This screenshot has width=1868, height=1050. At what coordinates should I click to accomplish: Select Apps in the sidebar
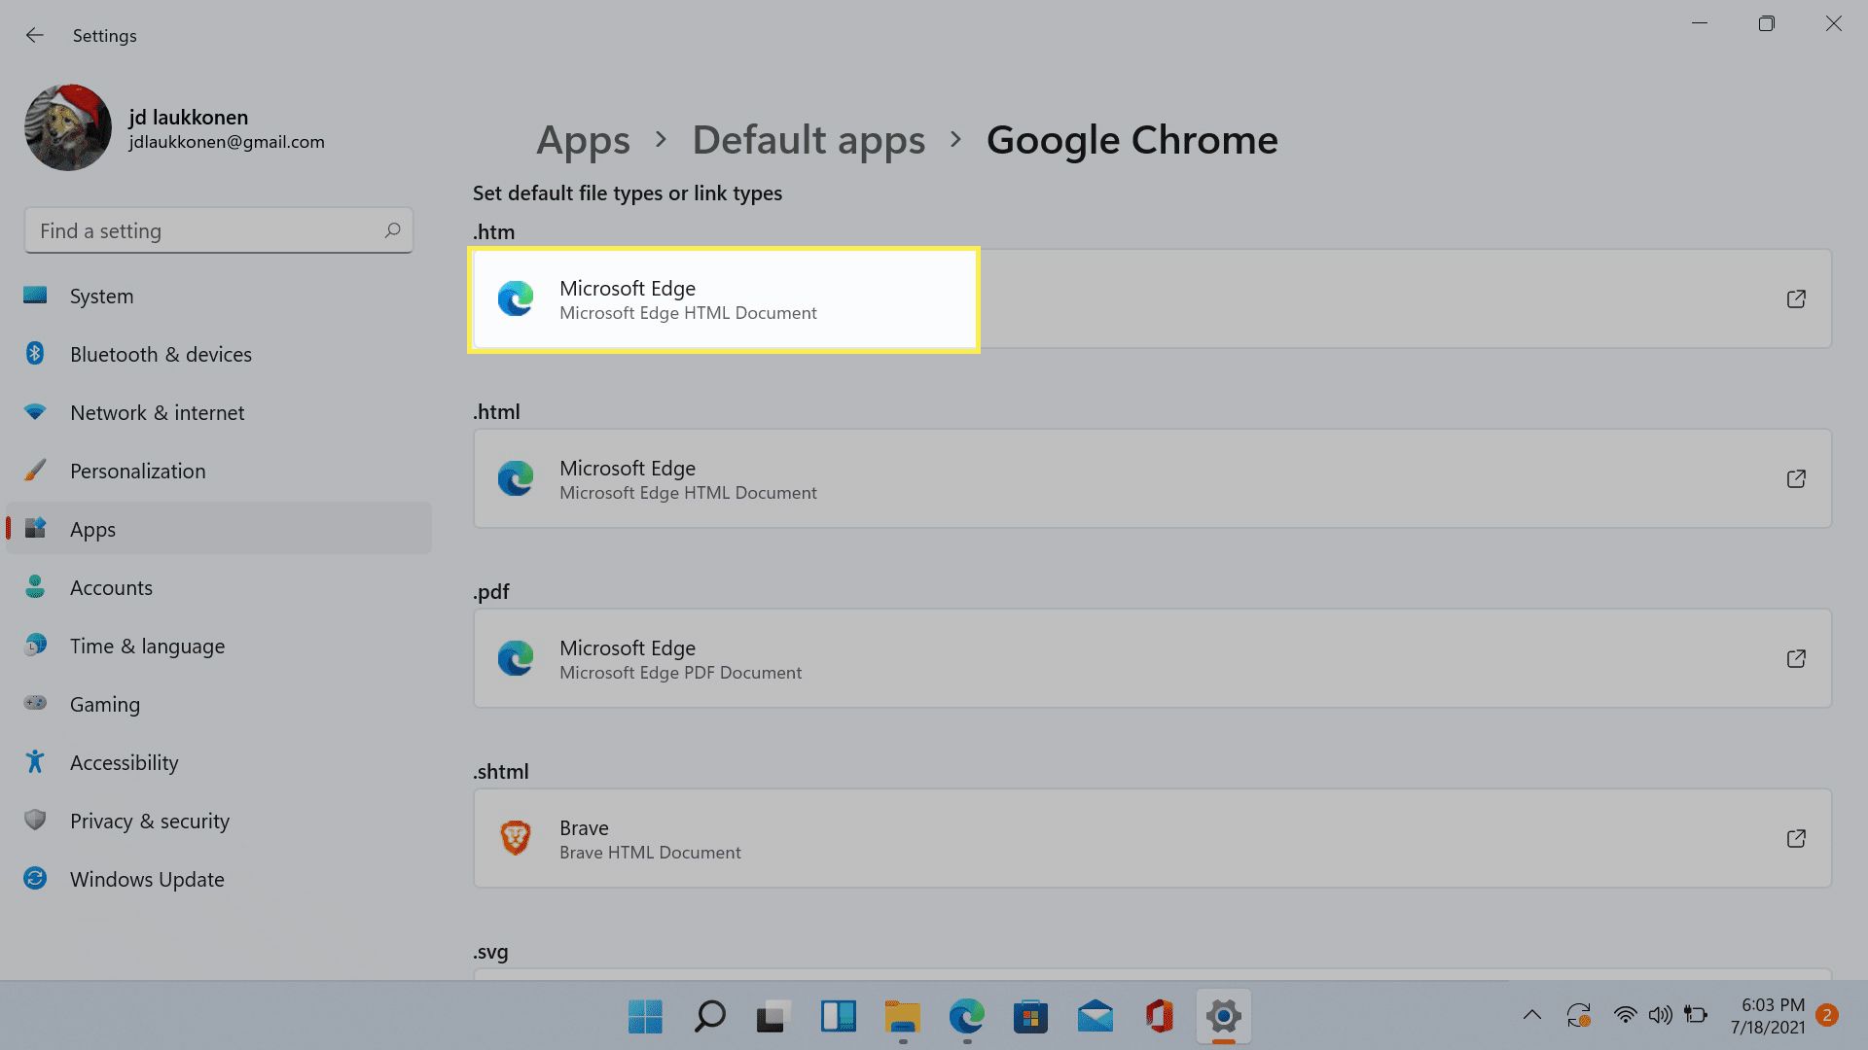[x=219, y=529]
